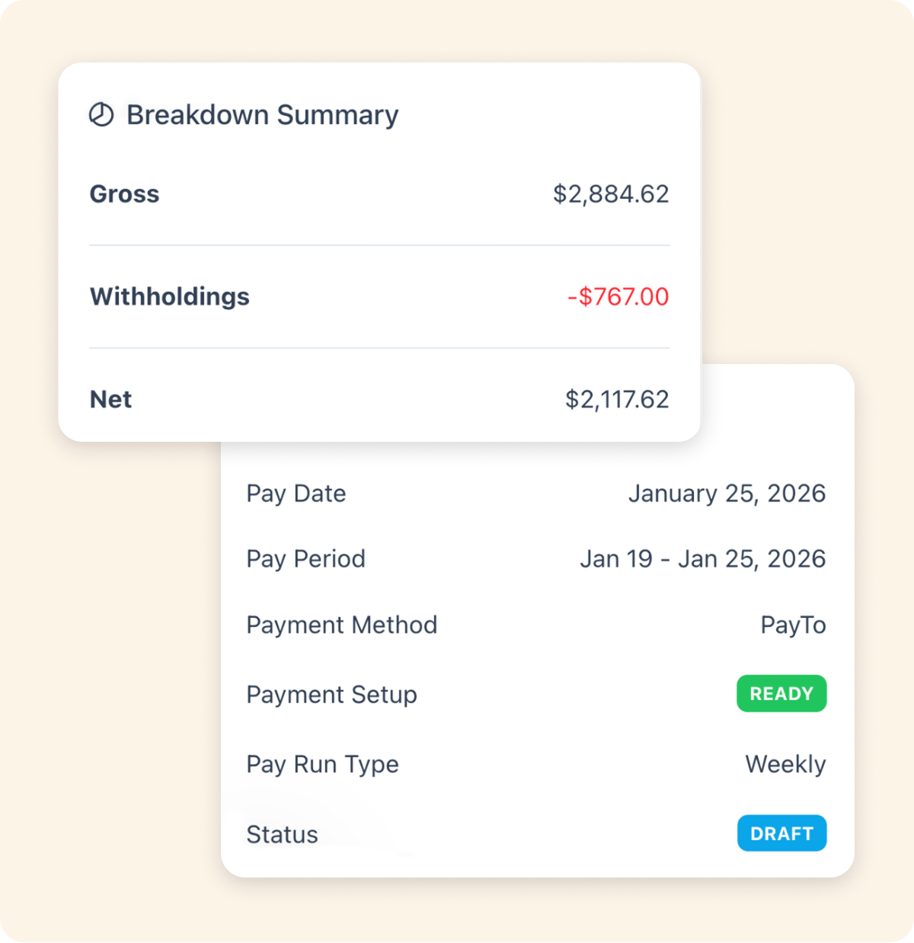The width and height of the screenshot is (914, 943).
Task: Click the Payment Setup label
Action: click(332, 695)
